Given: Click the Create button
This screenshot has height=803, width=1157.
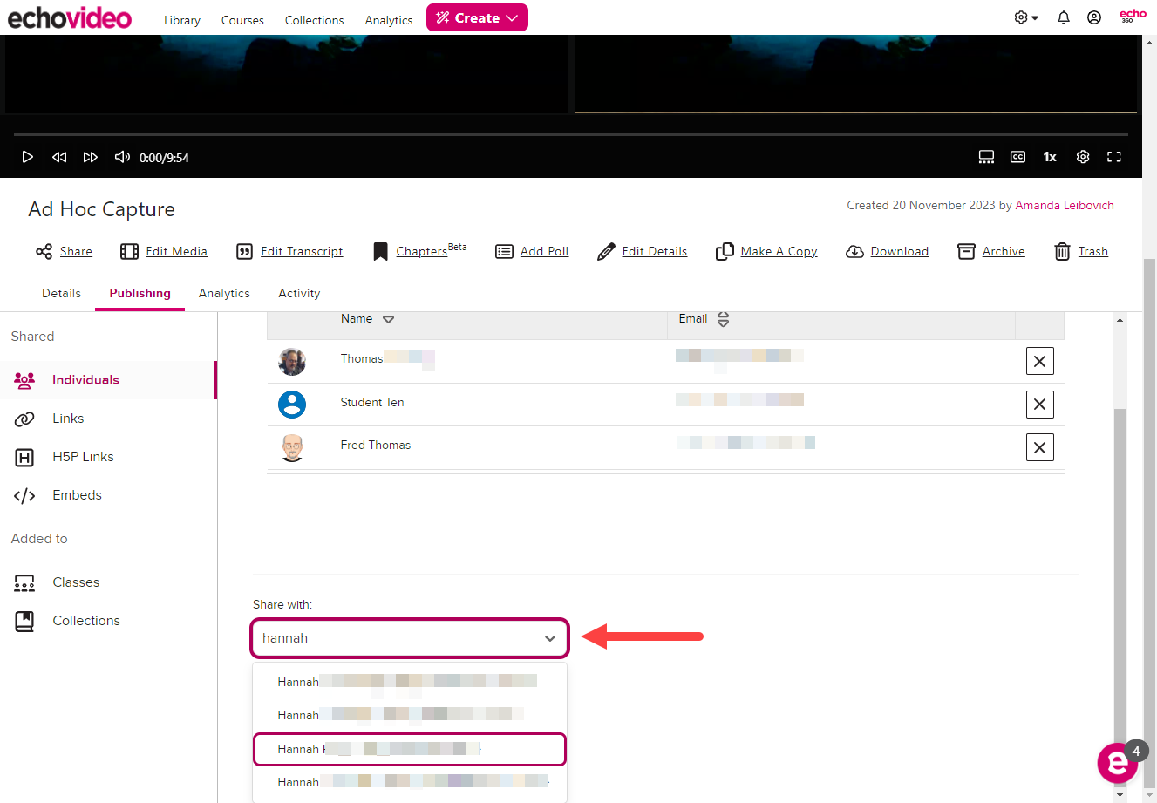Looking at the screenshot, I should 477,17.
